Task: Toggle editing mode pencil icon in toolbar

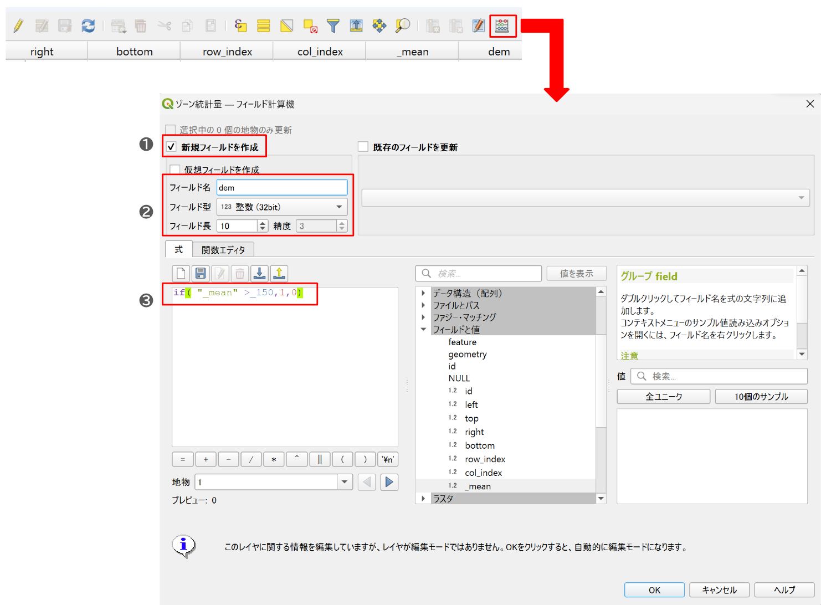Action: pos(18,25)
